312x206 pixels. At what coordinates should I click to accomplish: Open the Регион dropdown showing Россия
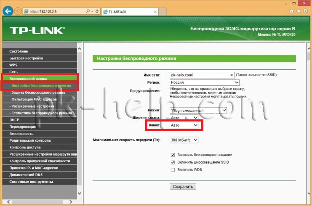point(204,82)
